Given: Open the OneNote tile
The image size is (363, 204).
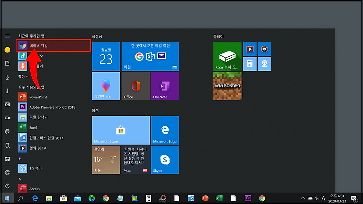Looking at the screenshot, I should click(x=165, y=86).
